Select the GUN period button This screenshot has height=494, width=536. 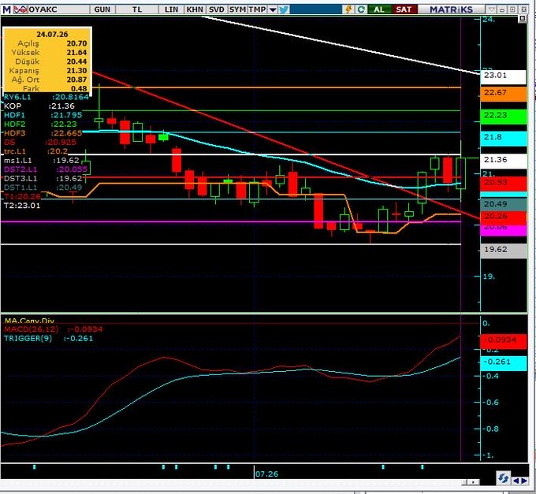[x=102, y=9]
